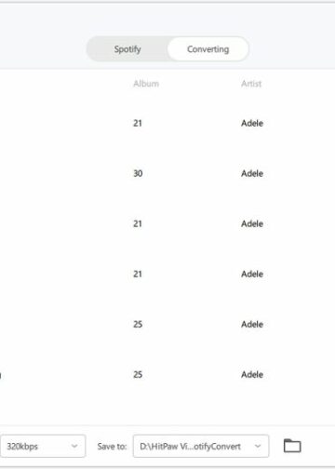
Task: Click album 21 in the first track row
Action: [x=138, y=123]
